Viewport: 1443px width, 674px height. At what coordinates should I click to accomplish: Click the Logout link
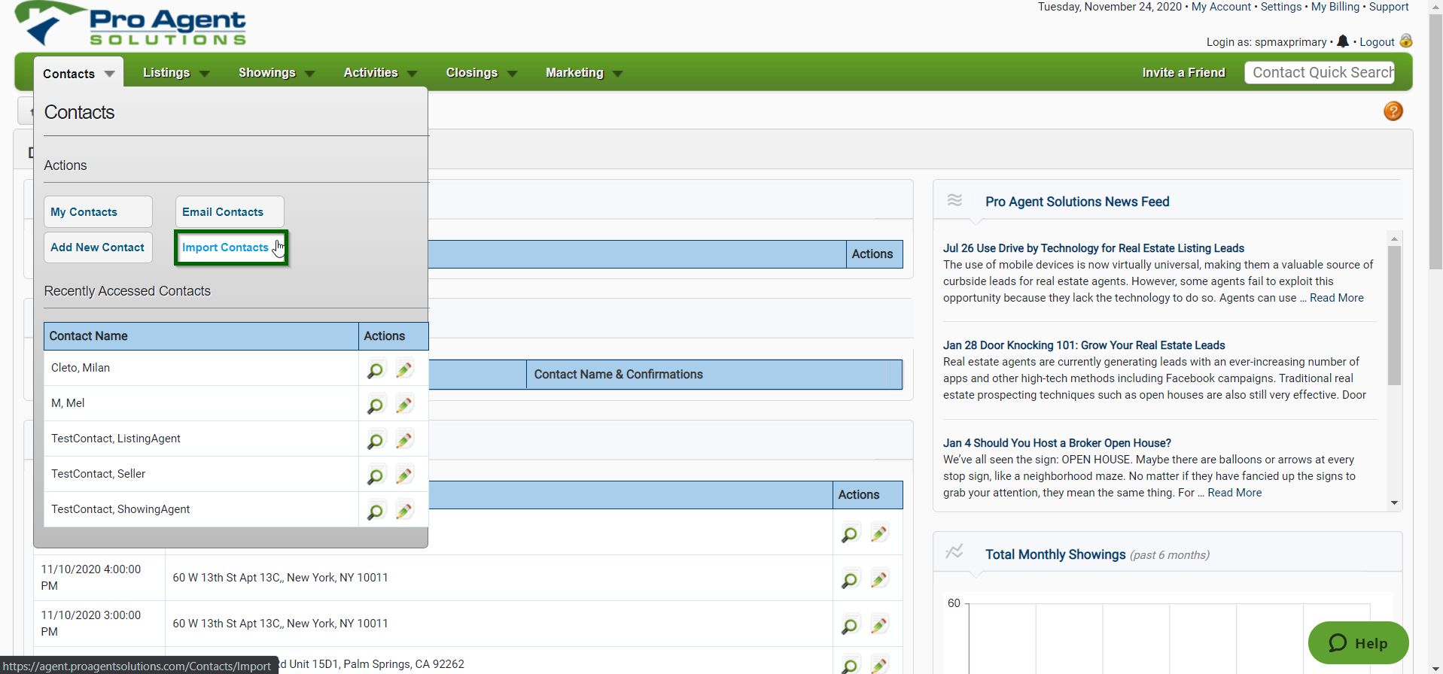[1377, 42]
